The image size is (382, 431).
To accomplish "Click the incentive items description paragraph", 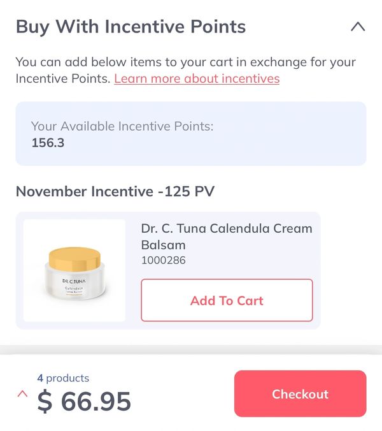I will pyautogui.click(x=185, y=71).
